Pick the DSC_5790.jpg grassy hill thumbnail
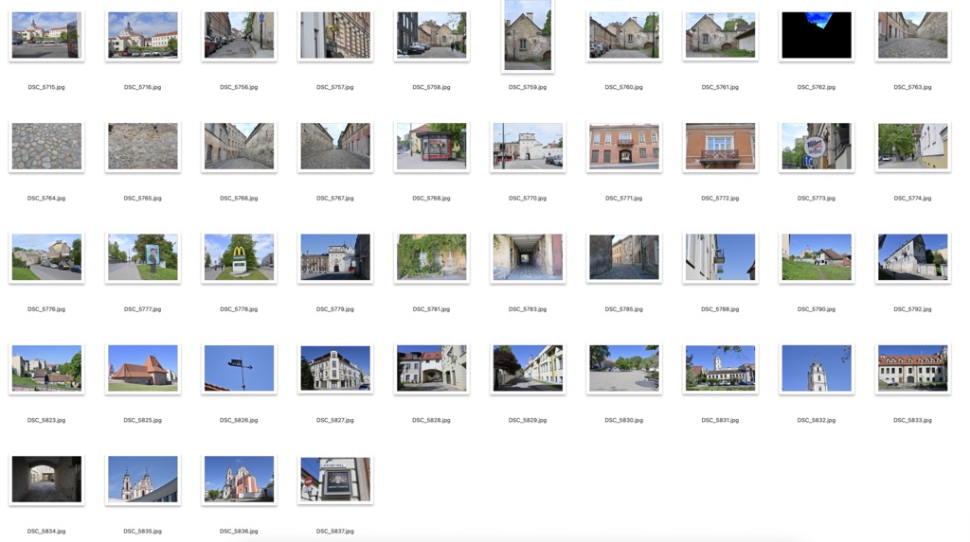Viewport: 970px width, 542px height. pos(817,257)
